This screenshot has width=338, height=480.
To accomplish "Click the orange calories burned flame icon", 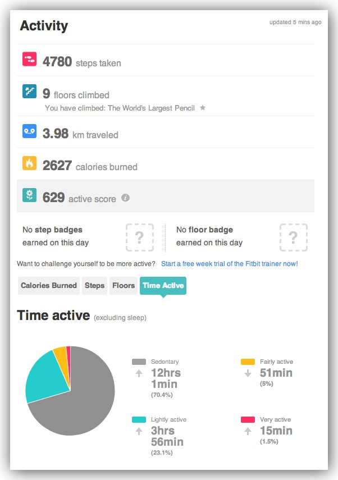I will (x=30, y=164).
